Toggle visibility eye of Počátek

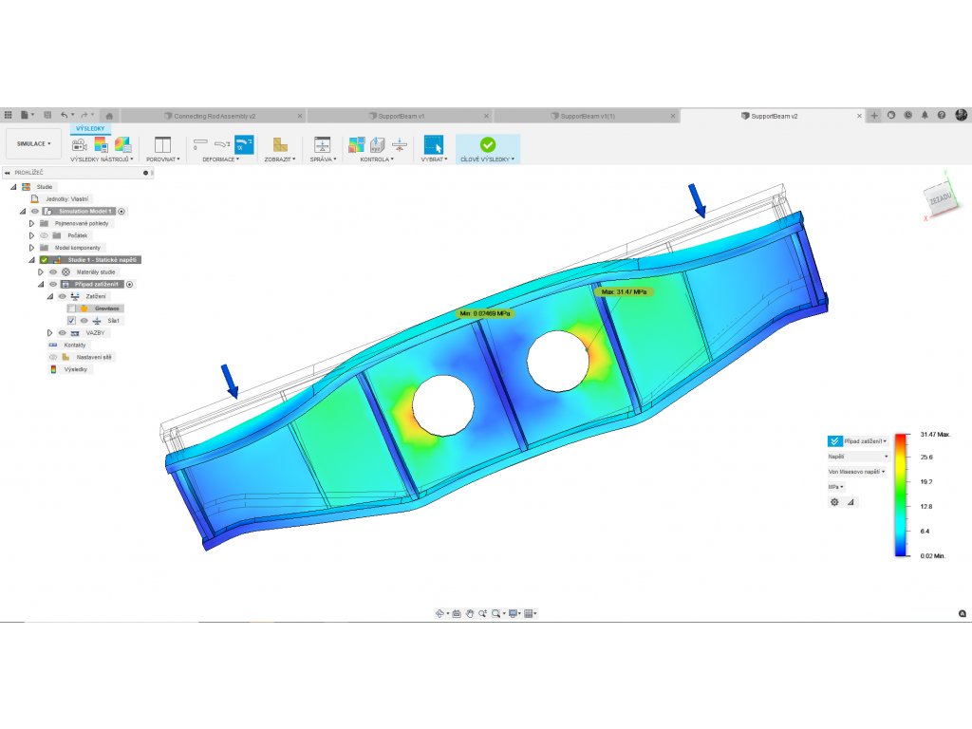[x=44, y=235]
